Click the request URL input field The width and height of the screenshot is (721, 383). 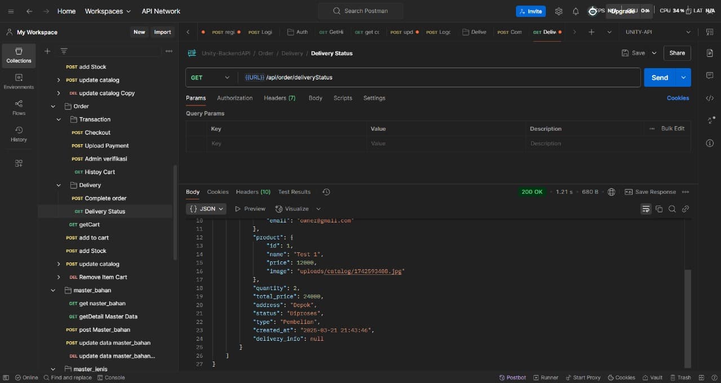tap(439, 78)
